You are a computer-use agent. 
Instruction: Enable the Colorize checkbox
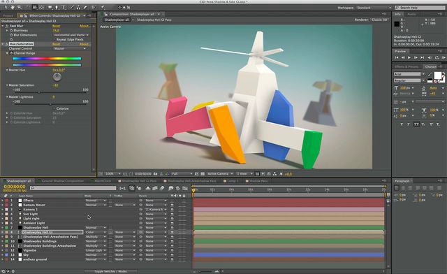[54, 108]
